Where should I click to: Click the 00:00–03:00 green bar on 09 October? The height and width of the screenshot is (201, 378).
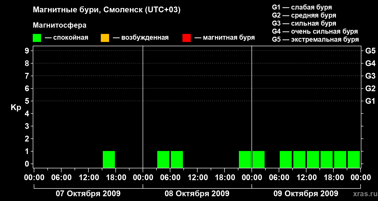click(x=259, y=159)
